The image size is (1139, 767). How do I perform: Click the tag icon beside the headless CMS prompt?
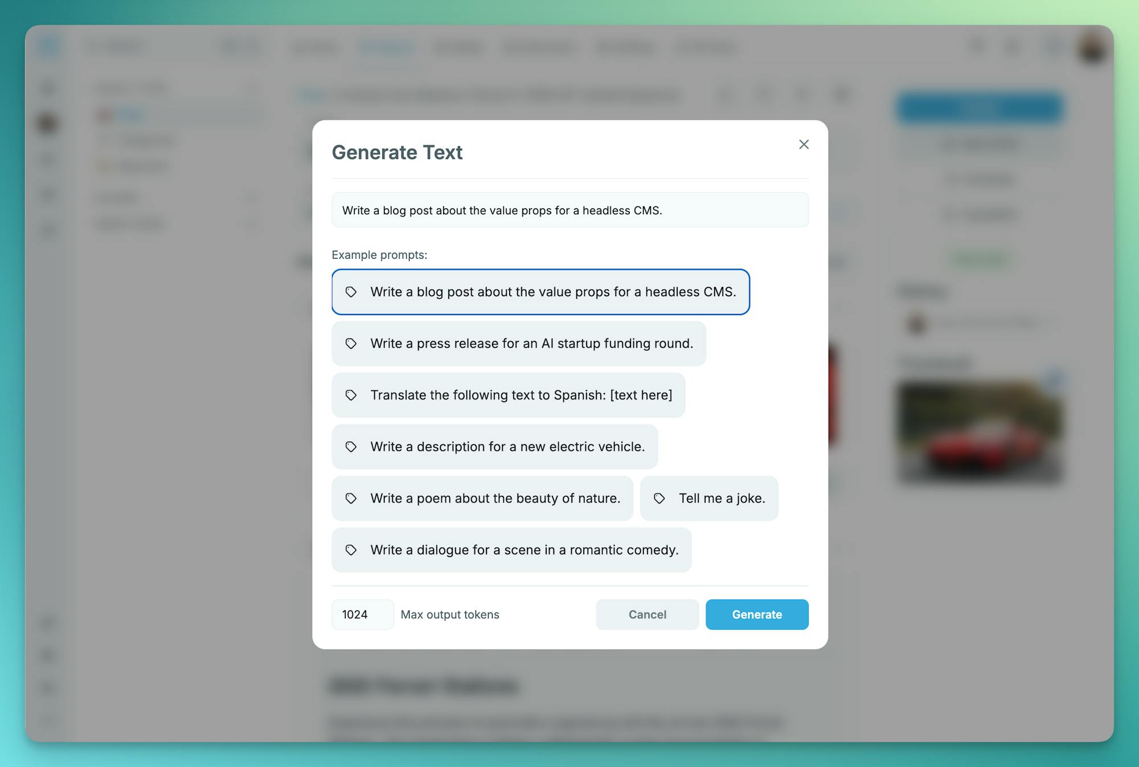tap(351, 292)
